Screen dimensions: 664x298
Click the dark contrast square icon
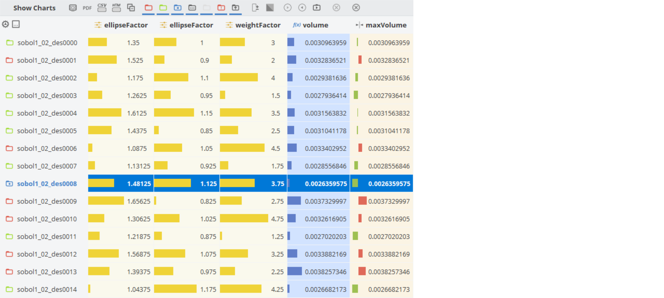click(270, 8)
